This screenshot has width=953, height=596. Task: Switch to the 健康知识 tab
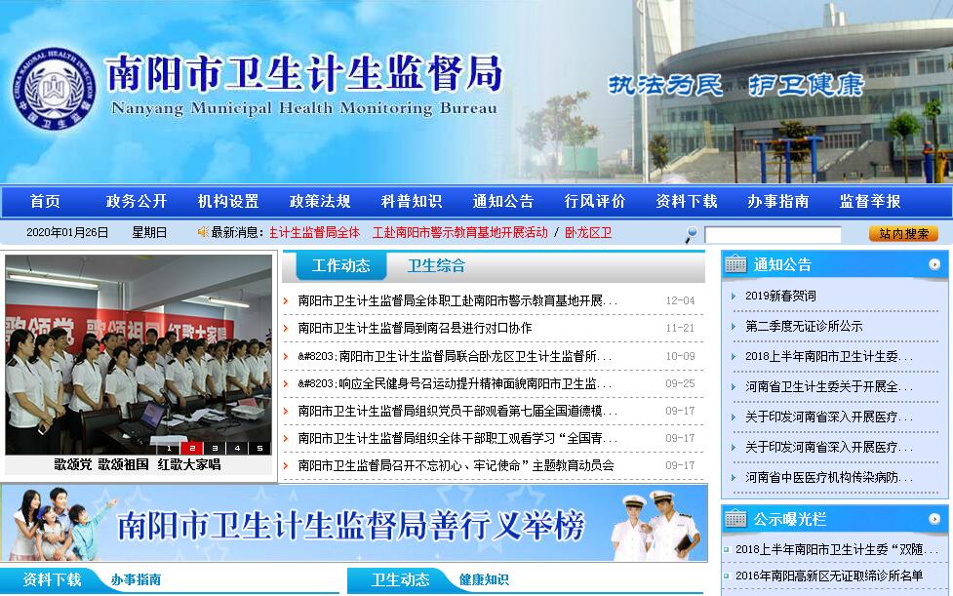point(484,580)
